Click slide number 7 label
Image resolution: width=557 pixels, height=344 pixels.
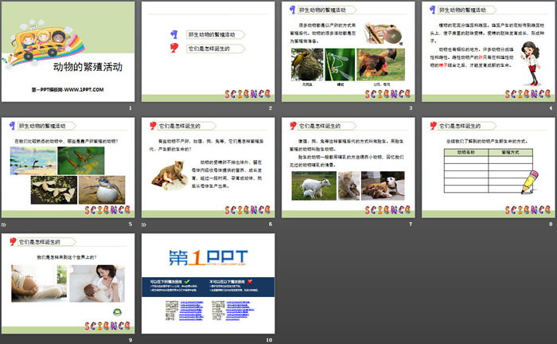[x=411, y=224]
